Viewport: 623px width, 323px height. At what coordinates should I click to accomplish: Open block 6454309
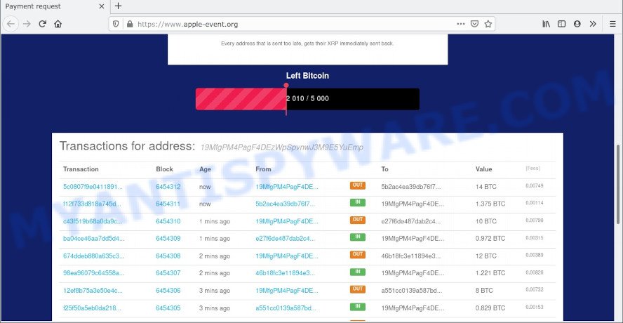(x=168, y=238)
